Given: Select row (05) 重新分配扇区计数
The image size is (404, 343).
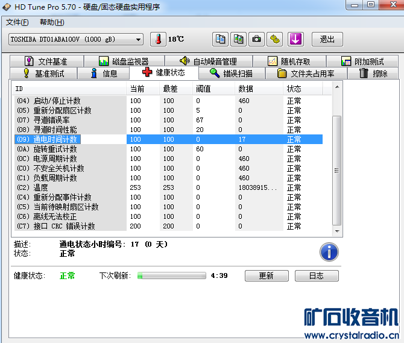Looking at the screenshot, I should pos(168,110).
